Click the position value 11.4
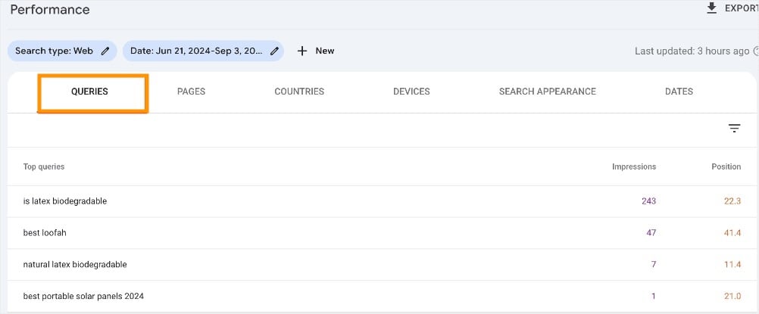Screen dimensions: 759x314 [732, 265]
